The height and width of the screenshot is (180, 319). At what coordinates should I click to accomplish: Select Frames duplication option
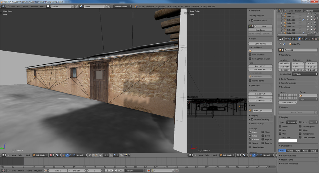point(290,151)
